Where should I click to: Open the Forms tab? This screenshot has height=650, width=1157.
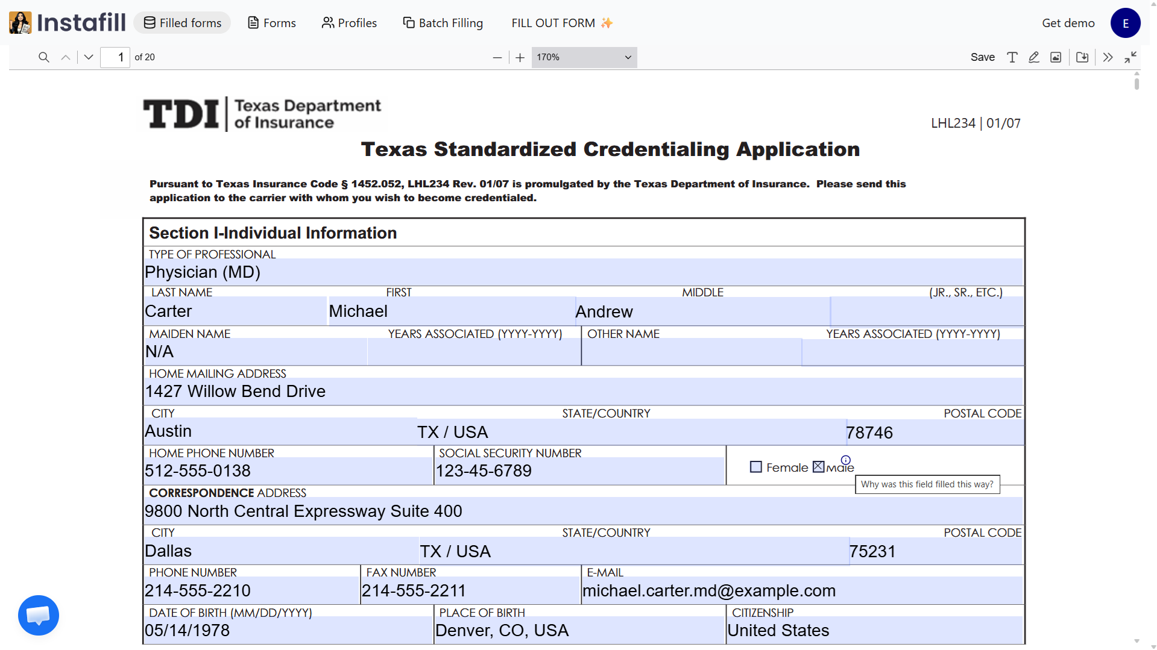272,23
